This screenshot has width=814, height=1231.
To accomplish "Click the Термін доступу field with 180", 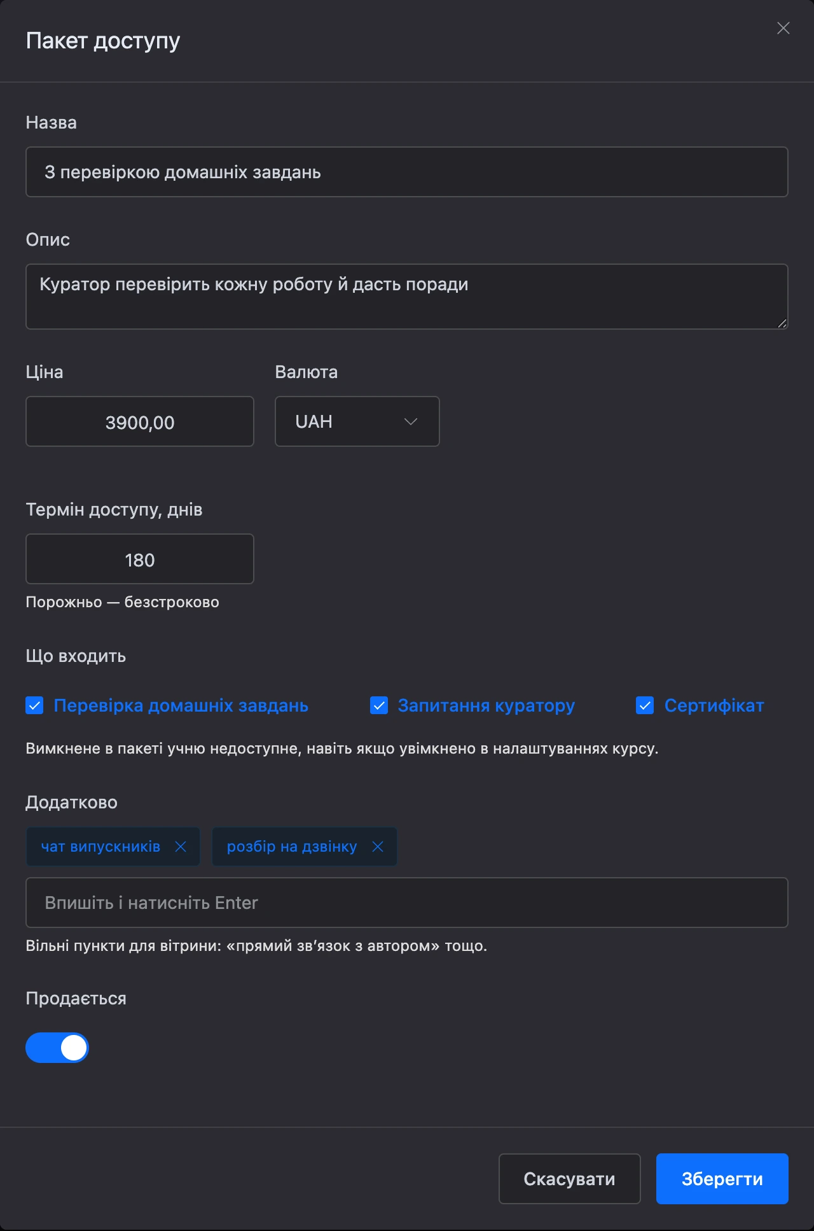I will tap(140, 559).
